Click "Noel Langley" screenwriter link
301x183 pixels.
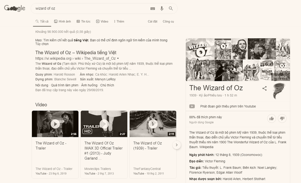point(267,167)
